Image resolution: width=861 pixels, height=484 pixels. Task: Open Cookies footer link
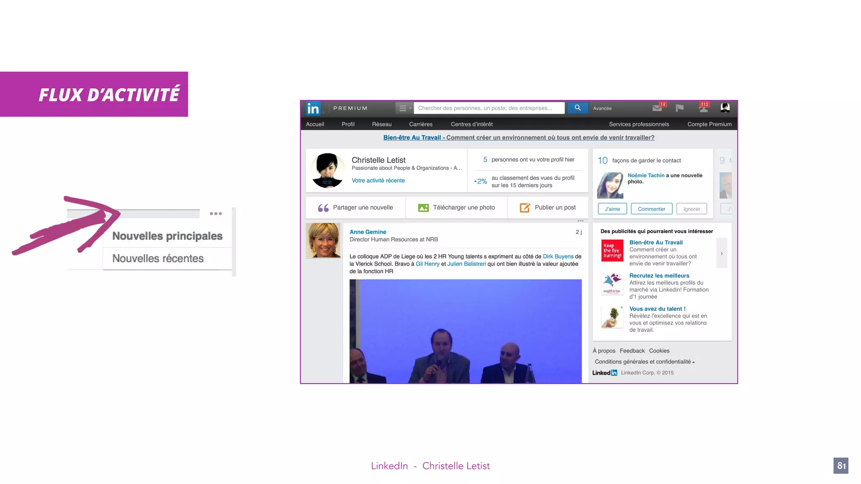[659, 351]
